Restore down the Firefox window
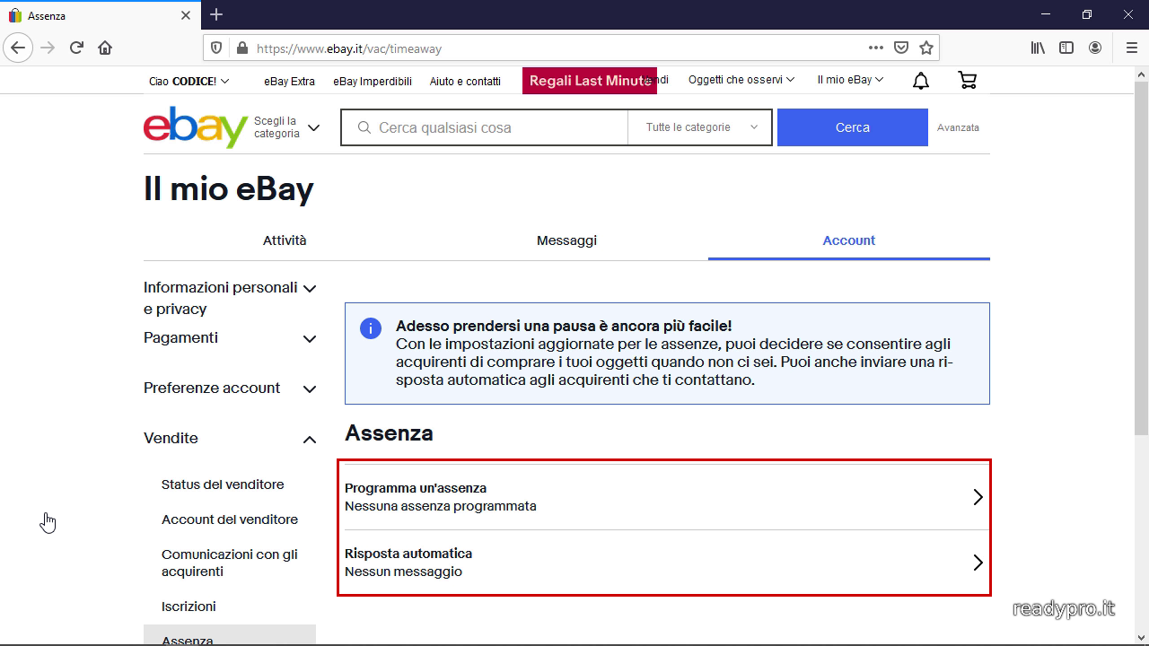This screenshot has height=646, width=1149. 1087,14
